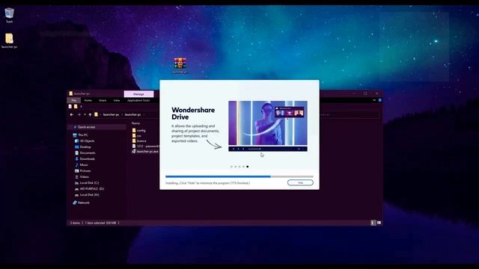Switch to the View ribbon tab
Screen dimensions: 479x269
(117, 100)
